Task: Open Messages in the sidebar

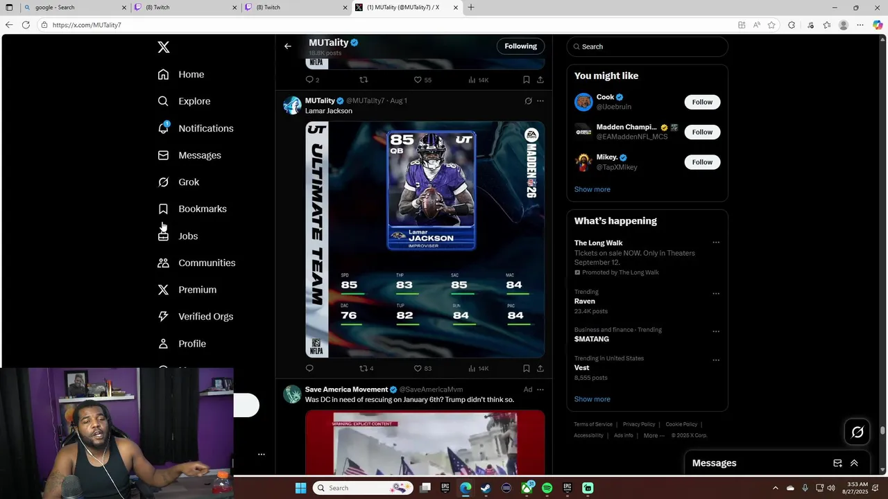Action: [189, 155]
